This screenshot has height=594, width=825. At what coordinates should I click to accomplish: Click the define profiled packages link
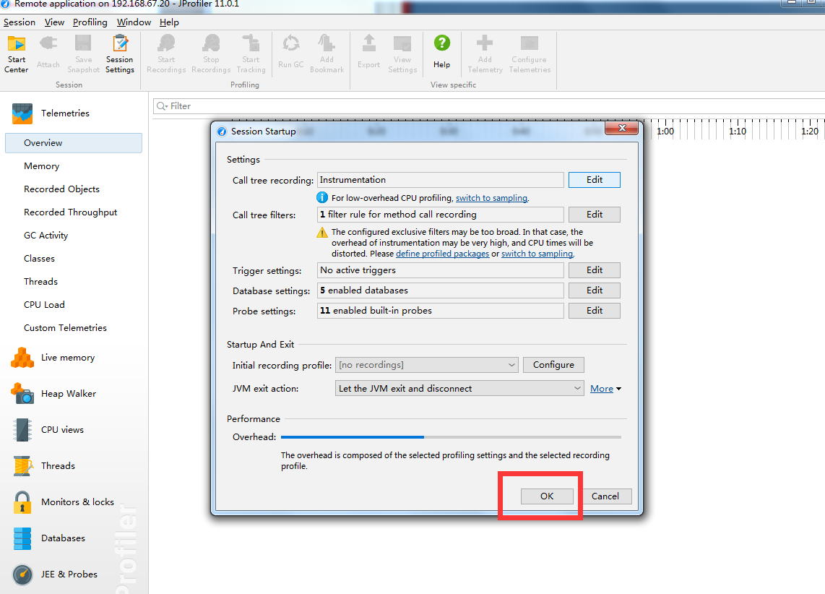coord(443,254)
